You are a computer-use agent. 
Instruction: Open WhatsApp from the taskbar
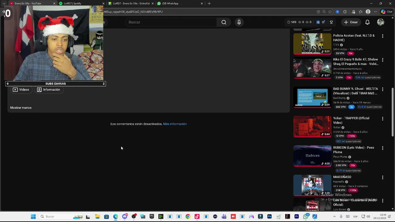click(x=306, y=216)
